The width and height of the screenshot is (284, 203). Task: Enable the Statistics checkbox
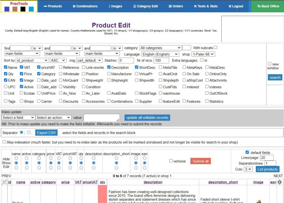click(x=207, y=101)
